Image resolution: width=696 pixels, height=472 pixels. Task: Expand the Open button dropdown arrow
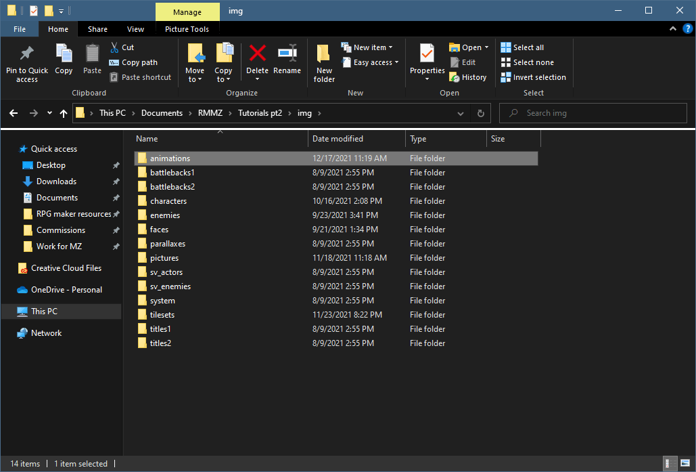pyautogui.click(x=486, y=47)
